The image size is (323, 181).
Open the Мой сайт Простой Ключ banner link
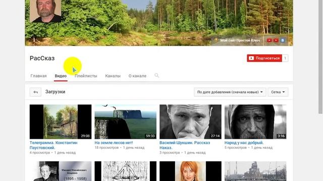(x=240, y=40)
